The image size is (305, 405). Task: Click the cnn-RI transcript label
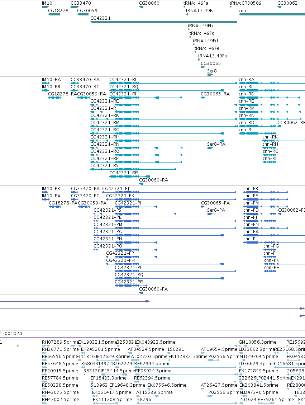point(270,159)
